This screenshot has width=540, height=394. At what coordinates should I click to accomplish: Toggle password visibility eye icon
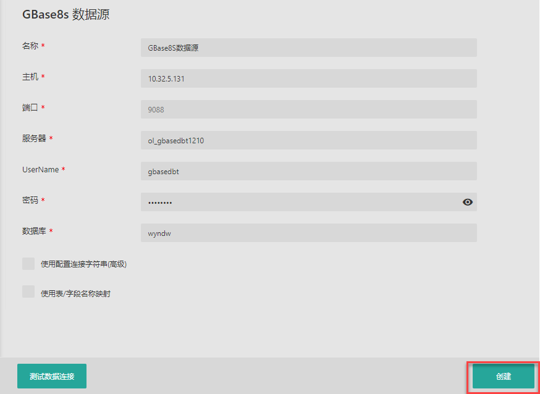(x=467, y=202)
